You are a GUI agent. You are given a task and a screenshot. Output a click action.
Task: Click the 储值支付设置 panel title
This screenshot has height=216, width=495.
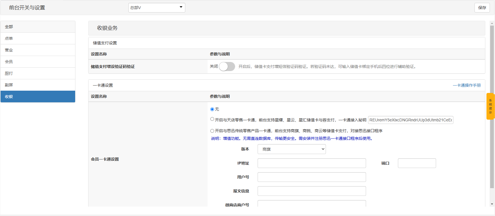[x=105, y=43]
